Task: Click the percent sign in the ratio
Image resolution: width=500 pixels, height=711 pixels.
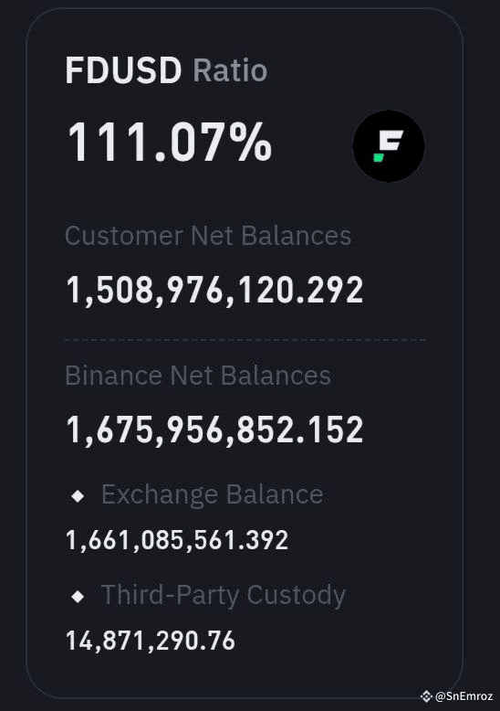Action: pyautogui.click(x=250, y=142)
